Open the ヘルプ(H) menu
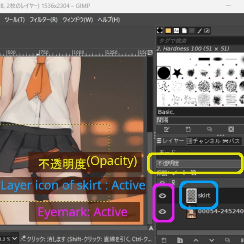This screenshot has height=244, width=244. [x=109, y=20]
